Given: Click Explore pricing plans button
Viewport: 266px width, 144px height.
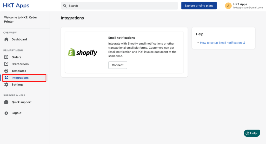Looking at the screenshot, I should click(199, 6).
